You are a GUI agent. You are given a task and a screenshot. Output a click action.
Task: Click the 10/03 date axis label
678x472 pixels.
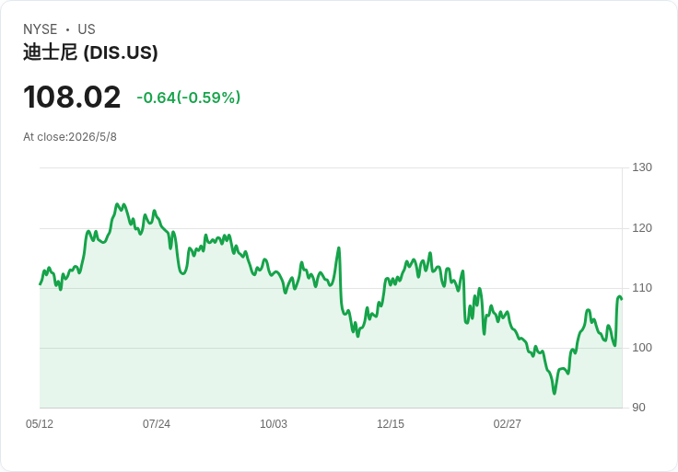274,424
